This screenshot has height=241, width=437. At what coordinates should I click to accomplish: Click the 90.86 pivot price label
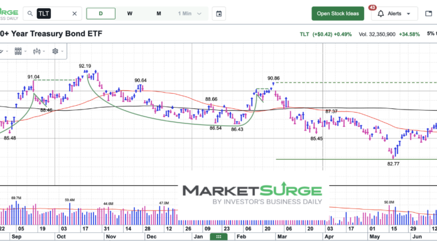(x=273, y=78)
